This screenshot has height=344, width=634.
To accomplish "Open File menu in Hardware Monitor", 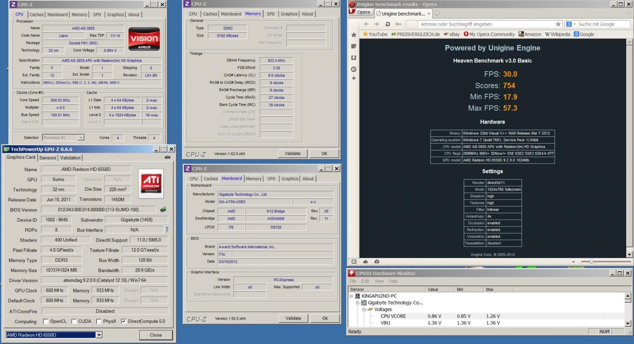I will pos(353,281).
